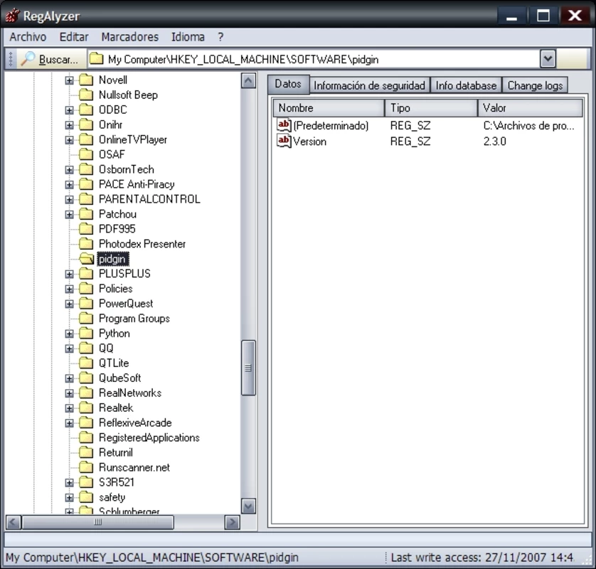Image resolution: width=596 pixels, height=569 pixels.
Task: Expand the RealNetworks key
Action: pyautogui.click(x=69, y=393)
